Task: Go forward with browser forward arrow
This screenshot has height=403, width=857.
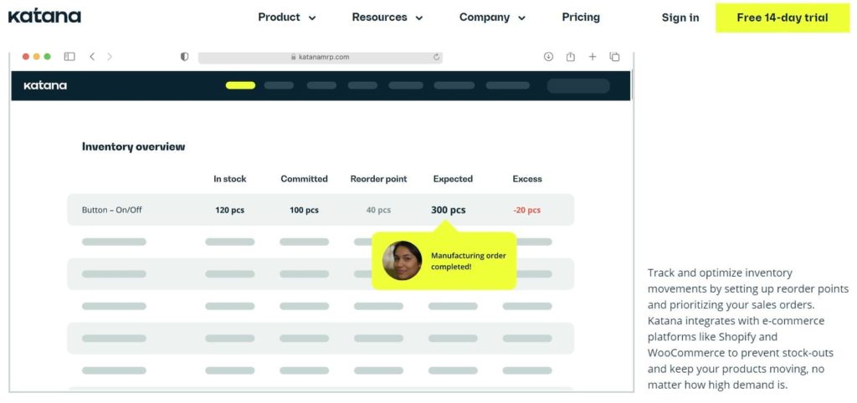Action: [x=110, y=56]
